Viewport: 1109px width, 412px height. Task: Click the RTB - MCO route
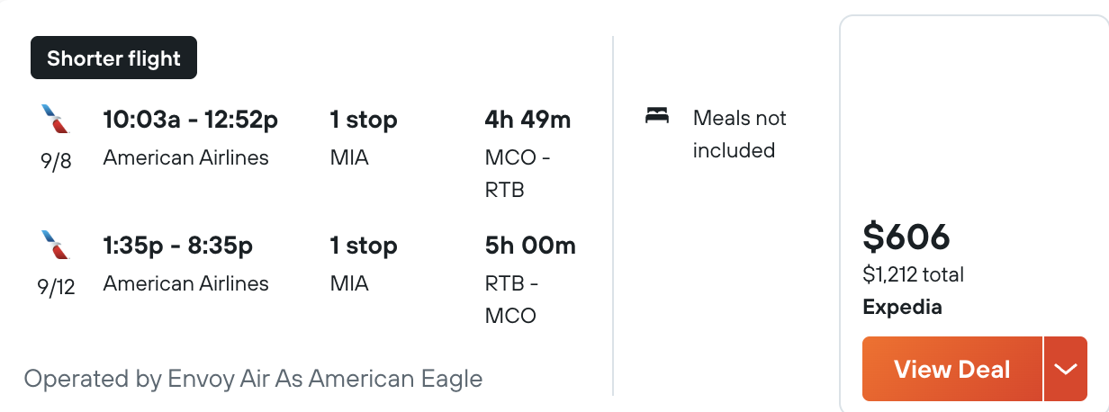click(x=511, y=300)
